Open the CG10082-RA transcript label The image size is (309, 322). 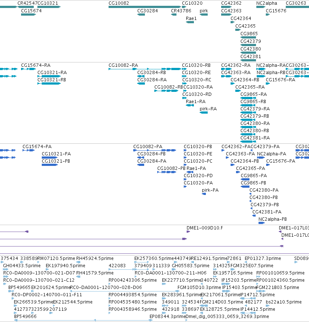(x=123, y=65)
